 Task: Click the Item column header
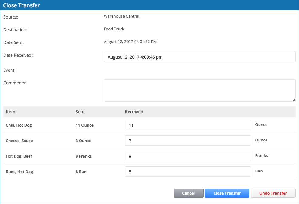tap(10, 112)
